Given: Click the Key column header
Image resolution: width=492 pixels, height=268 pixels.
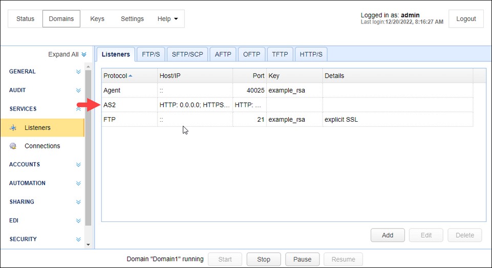Looking at the screenshot, I should click(294, 76).
